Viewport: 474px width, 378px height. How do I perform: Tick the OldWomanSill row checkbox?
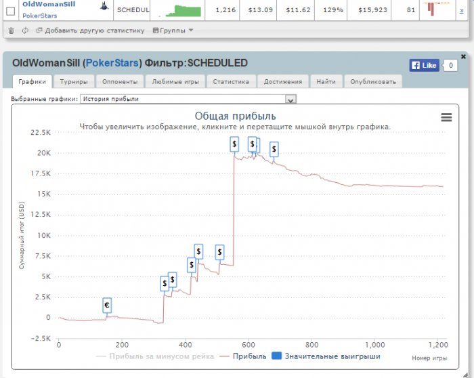(10, 10)
